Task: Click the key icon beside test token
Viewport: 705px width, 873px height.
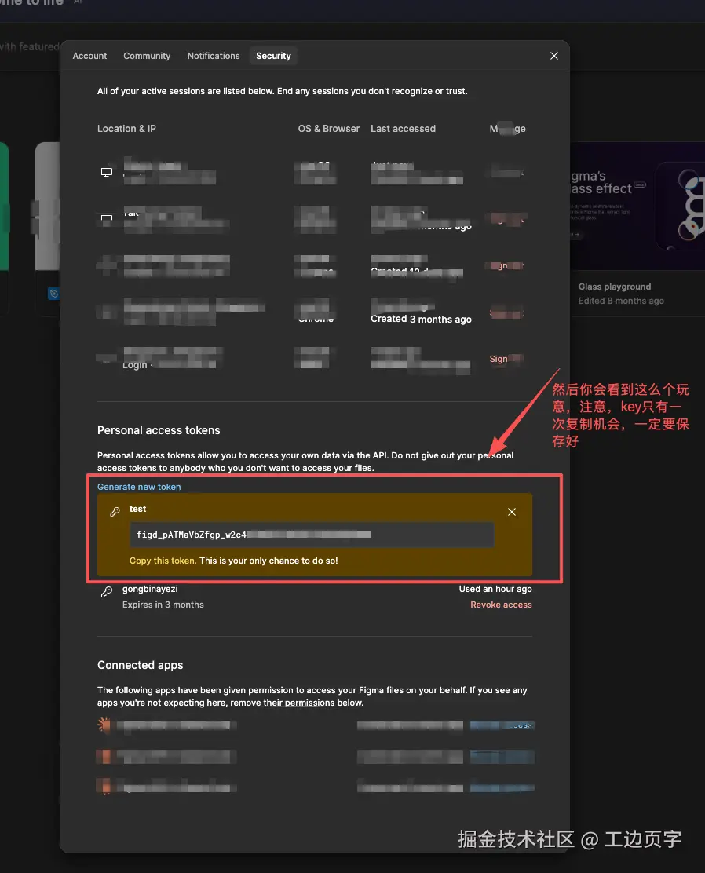Action: click(x=115, y=512)
